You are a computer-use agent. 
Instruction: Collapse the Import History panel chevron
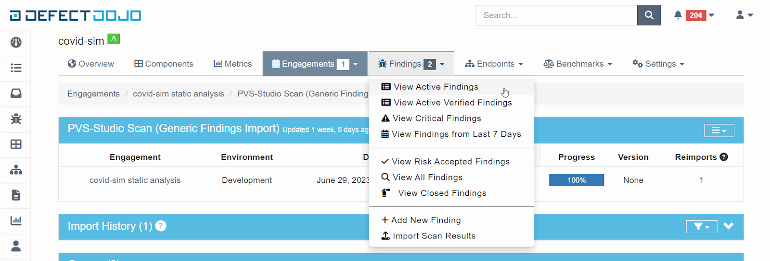[x=729, y=226]
